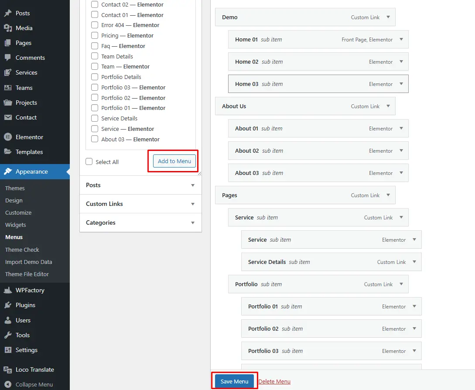Click the Plugins plug icon
Viewport: 475px width, 390px height.
tap(8, 305)
